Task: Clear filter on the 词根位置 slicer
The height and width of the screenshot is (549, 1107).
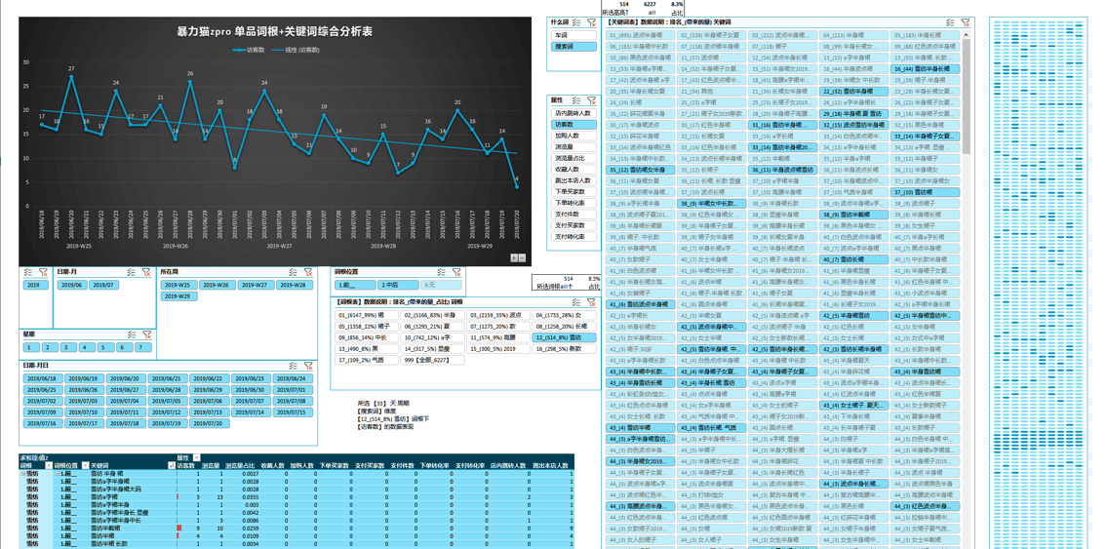Action: click(455, 272)
